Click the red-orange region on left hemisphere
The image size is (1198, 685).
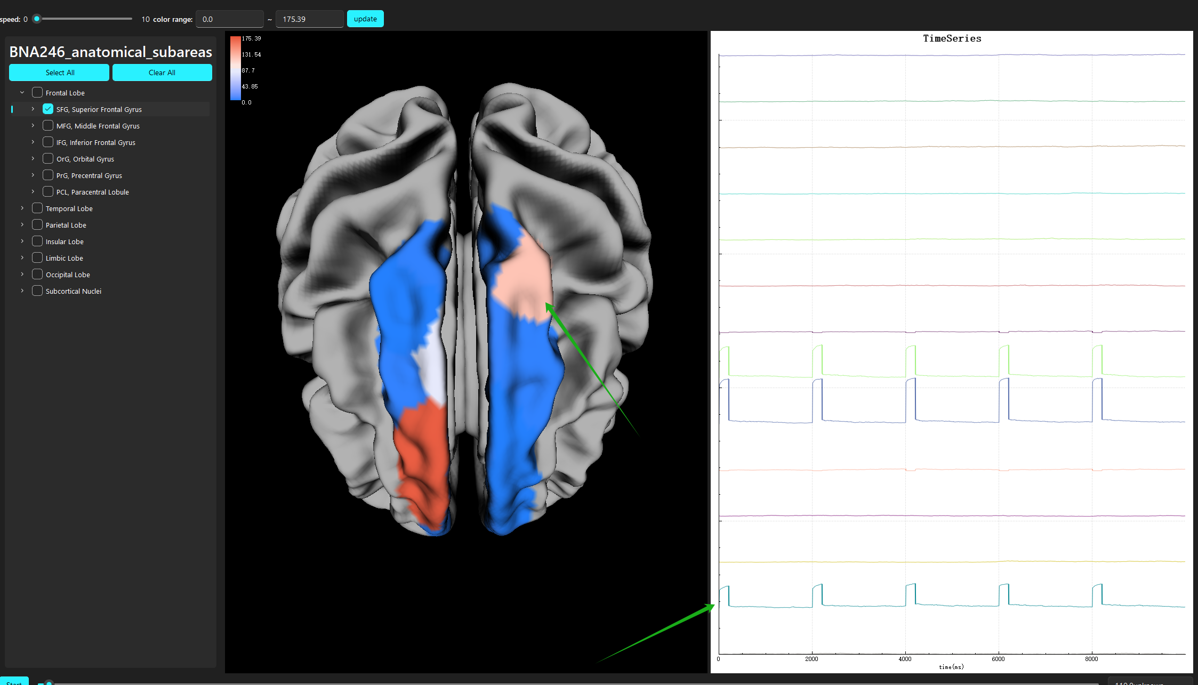(x=424, y=458)
